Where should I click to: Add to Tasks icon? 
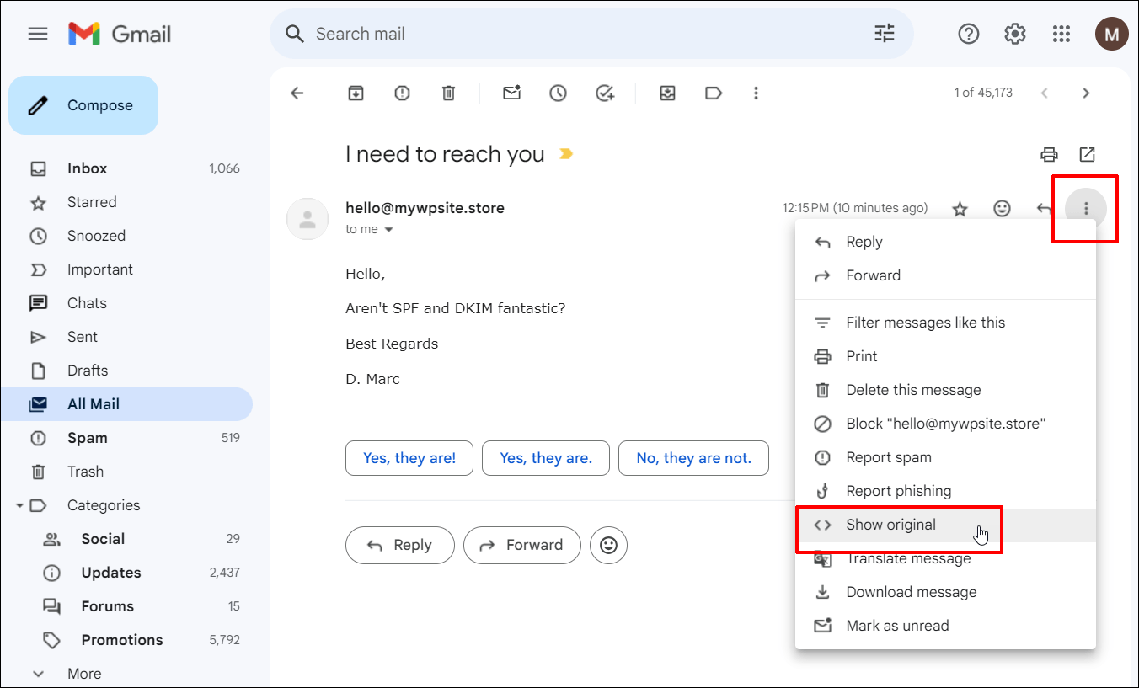click(x=605, y=93)
